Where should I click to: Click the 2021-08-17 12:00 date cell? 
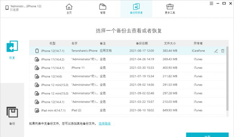click(x=141, y=51)
